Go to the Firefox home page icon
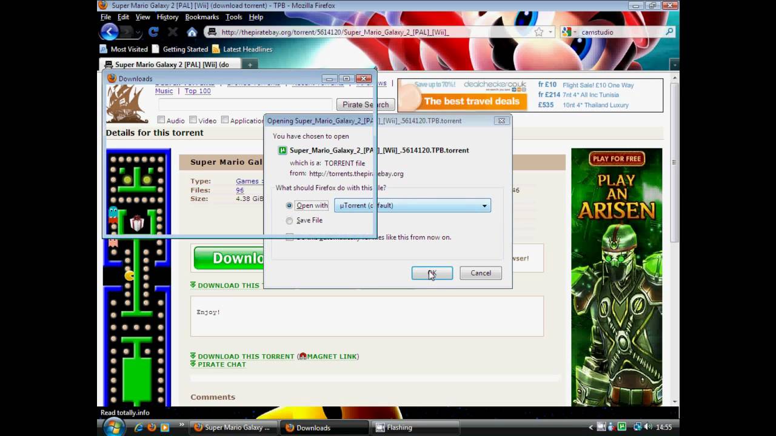 (192, 32)
